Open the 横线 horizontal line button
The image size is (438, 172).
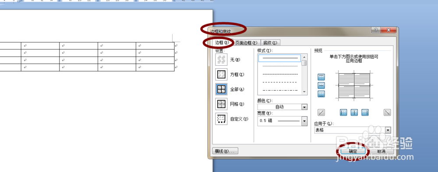[225, 151]
